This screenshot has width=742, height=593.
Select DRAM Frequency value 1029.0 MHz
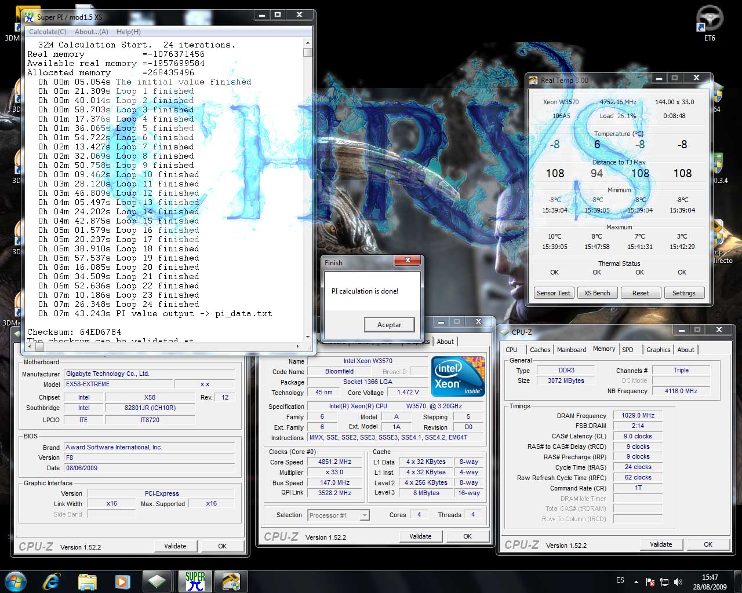[638, 415]
